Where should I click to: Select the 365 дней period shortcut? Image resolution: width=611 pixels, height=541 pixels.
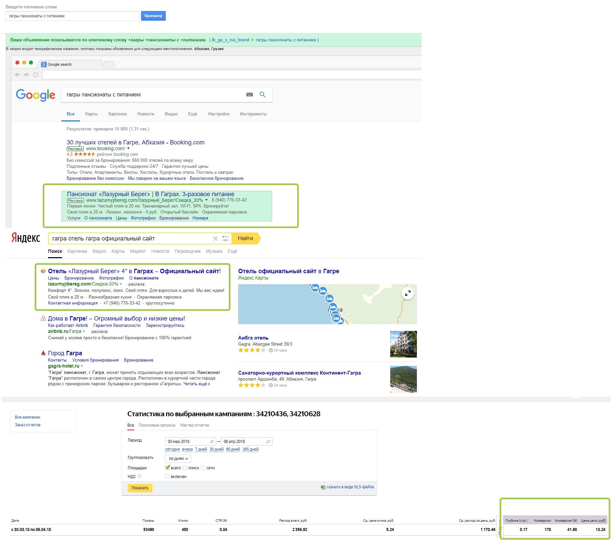click(250, 450)
